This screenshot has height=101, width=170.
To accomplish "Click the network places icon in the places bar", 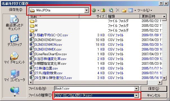I will click(x=15, y=90).
